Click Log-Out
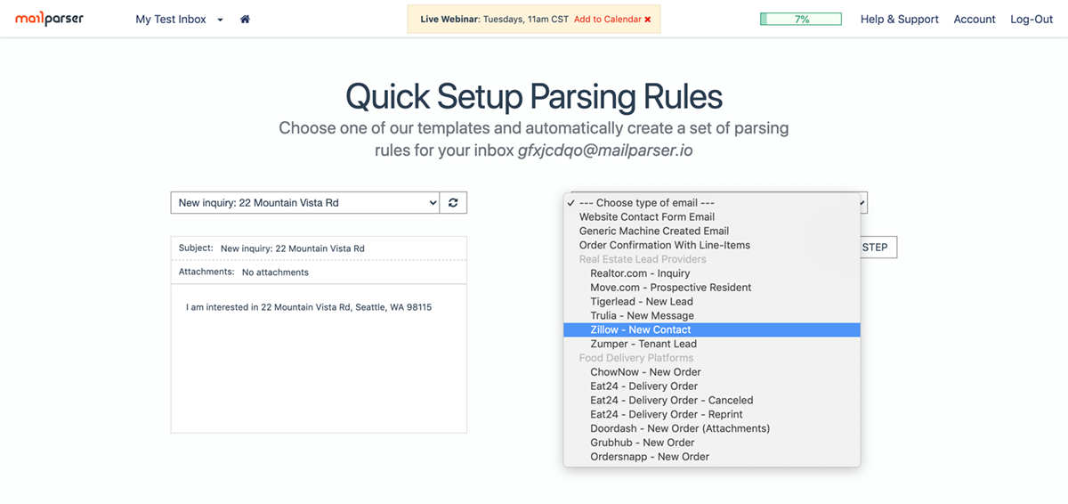1068x504 pixels. 1032,19
